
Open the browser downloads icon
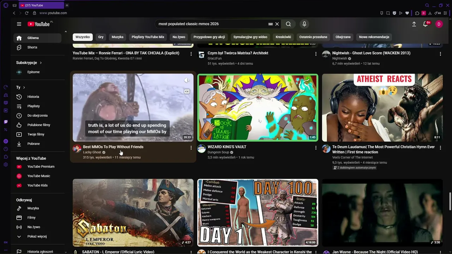click(x=430, y=13)
